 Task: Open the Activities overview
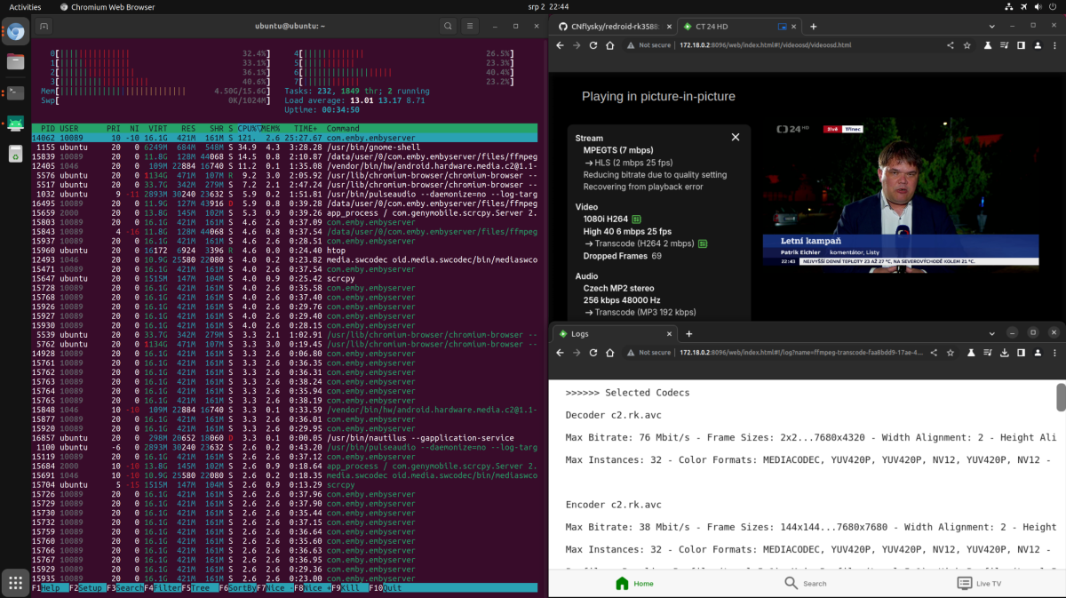25,7
